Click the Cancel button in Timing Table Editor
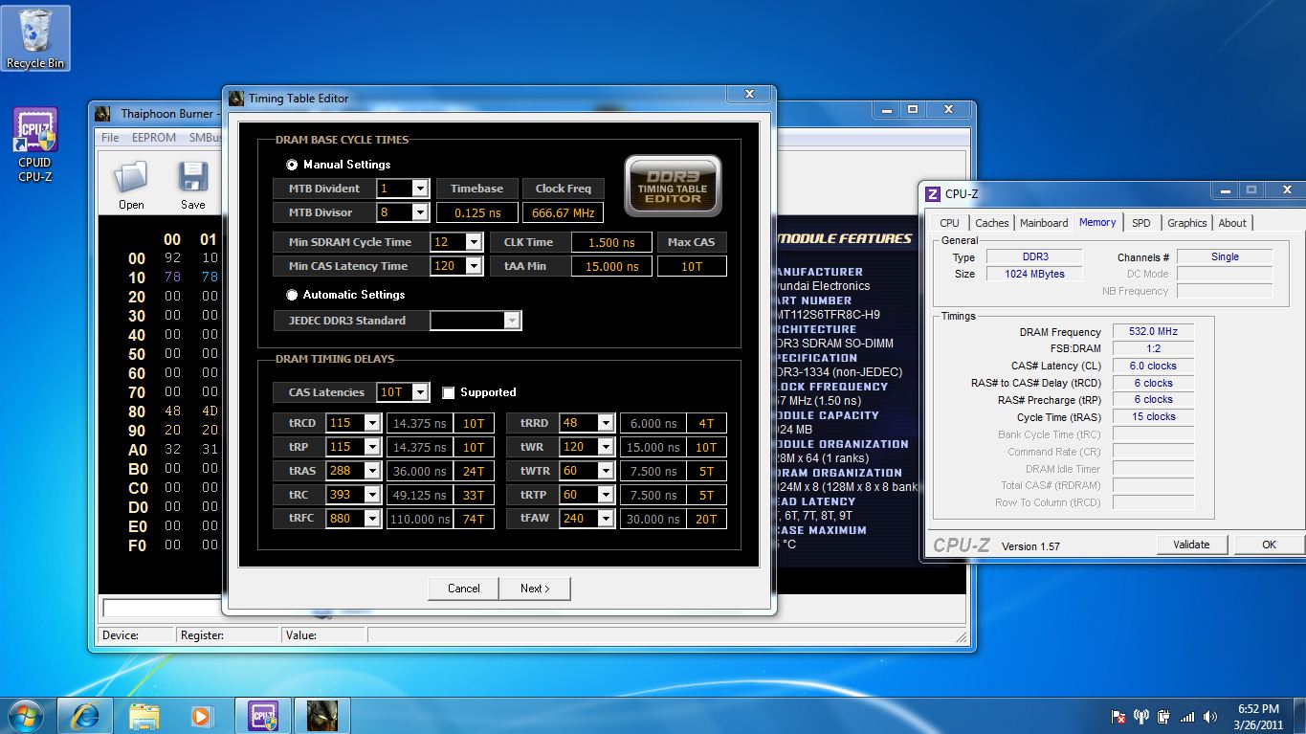1306x734 pixels. tap(464, 589)
